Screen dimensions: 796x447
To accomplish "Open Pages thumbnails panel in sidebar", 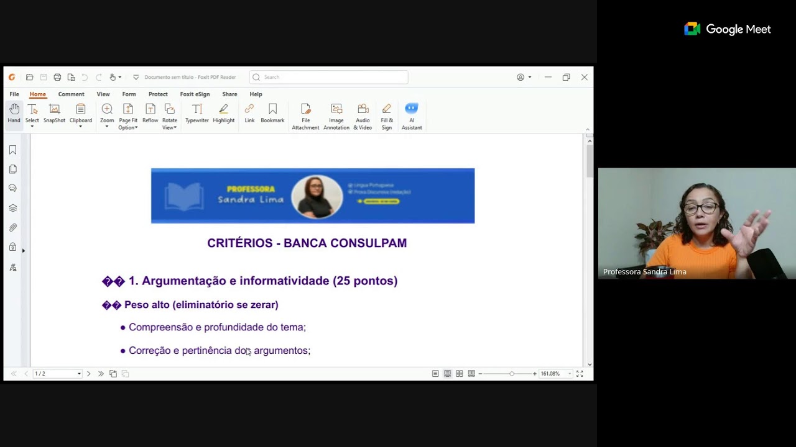I will point(12,169).
